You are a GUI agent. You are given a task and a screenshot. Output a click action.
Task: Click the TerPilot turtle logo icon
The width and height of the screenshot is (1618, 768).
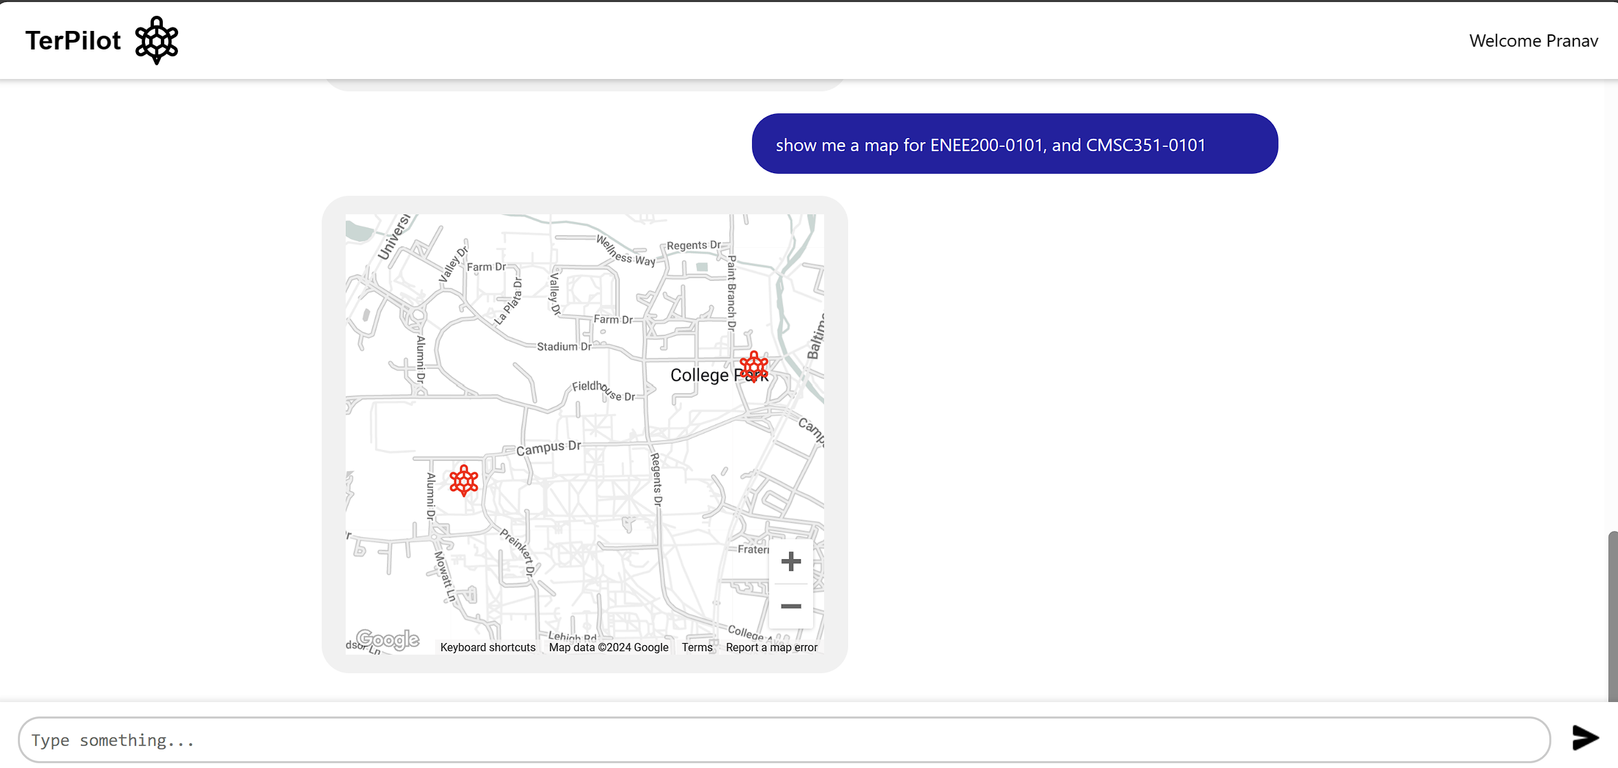click(x=157, y=41)
